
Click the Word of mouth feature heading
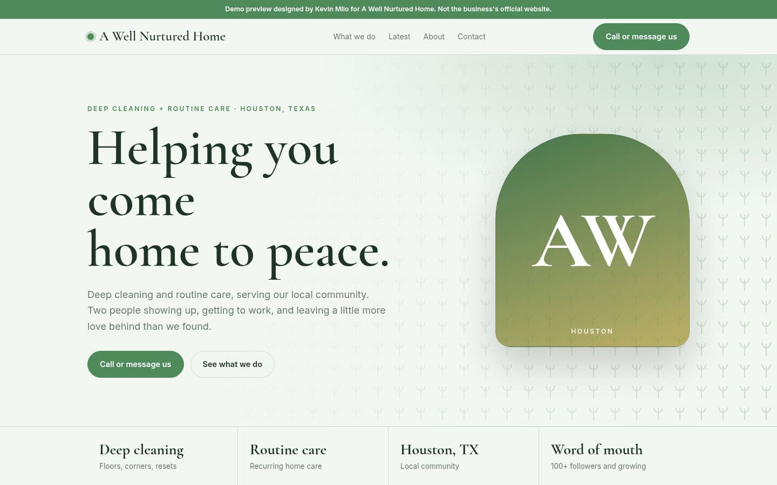(x=597, y=449)
